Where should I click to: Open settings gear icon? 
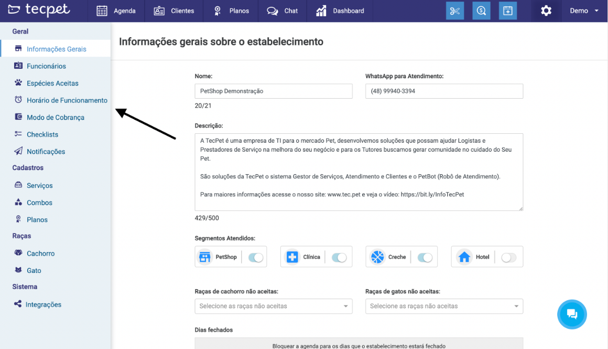[546, 11]
